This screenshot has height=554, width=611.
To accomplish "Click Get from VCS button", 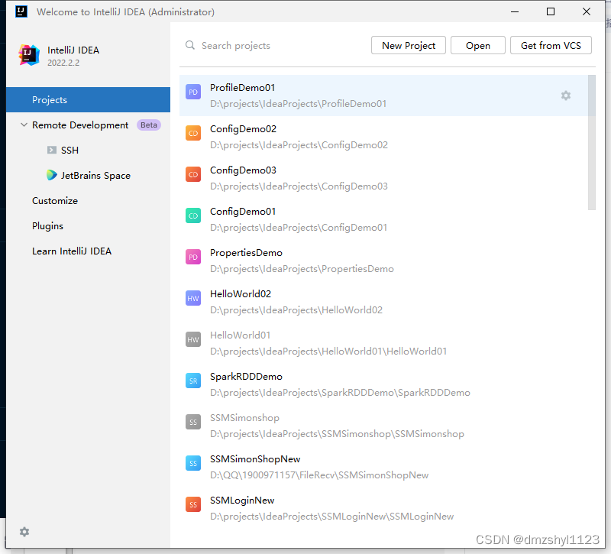I will click(551, 45).
